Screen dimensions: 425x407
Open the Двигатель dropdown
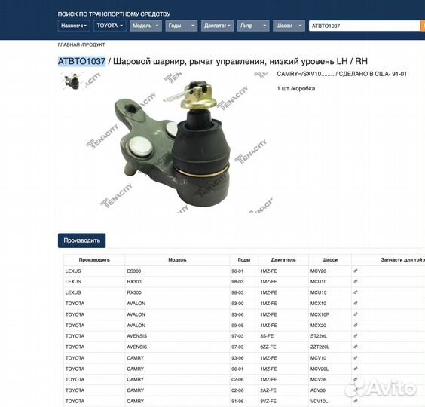tap(217, 26)
